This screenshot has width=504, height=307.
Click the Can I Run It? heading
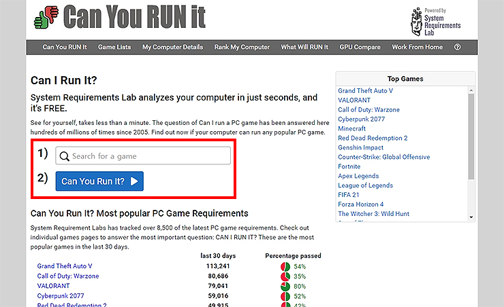pos(63,80)
